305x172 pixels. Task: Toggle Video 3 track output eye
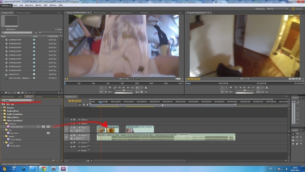pyautogui.click(x=71, y=119)
